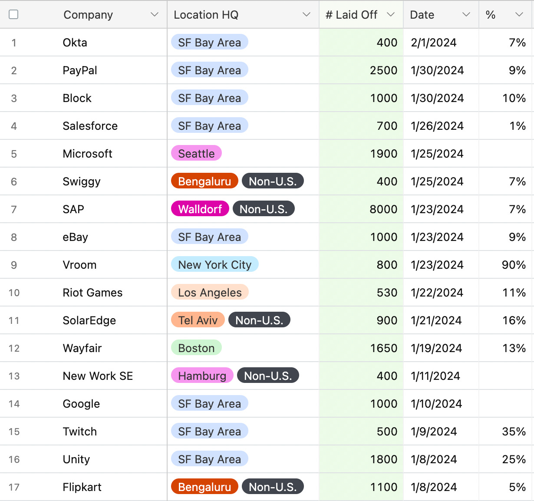The width and height of the screenshot is (534, 501).
Task: Toggle the select-all checkbox in header
Action: (13, 14)
